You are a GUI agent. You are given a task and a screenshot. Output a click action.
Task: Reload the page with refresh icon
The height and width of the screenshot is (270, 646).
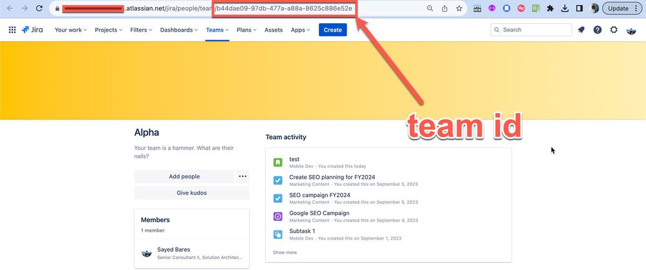(39, 8)
